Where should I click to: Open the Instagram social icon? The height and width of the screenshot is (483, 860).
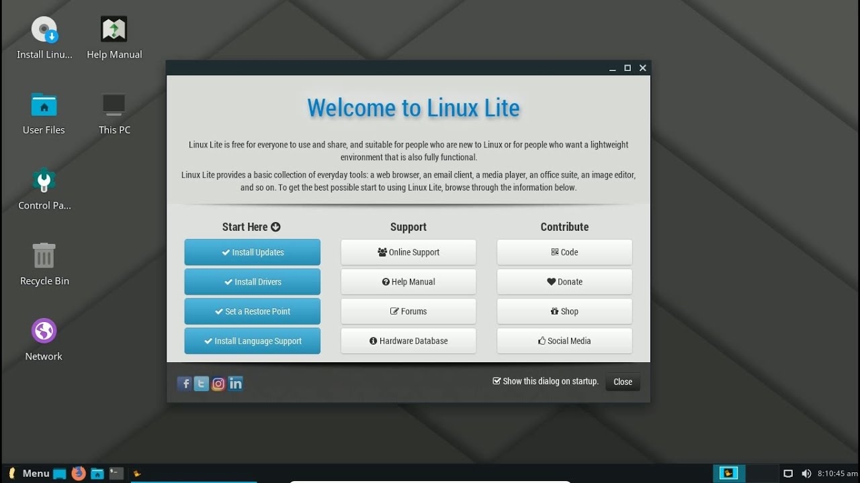coord(218,384)
